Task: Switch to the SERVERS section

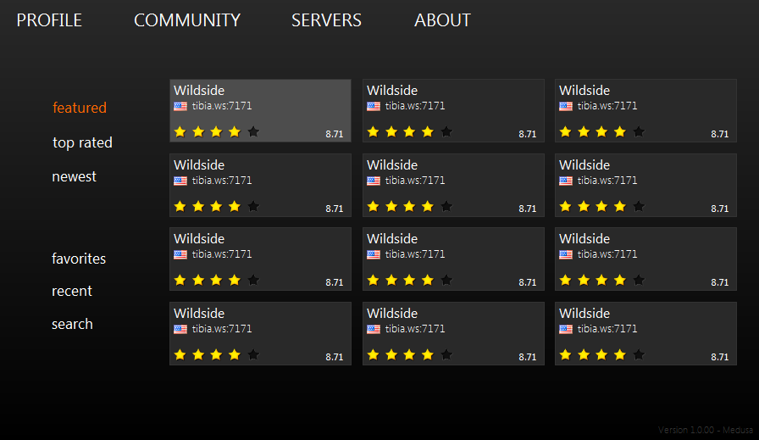Action: (326, 20)
